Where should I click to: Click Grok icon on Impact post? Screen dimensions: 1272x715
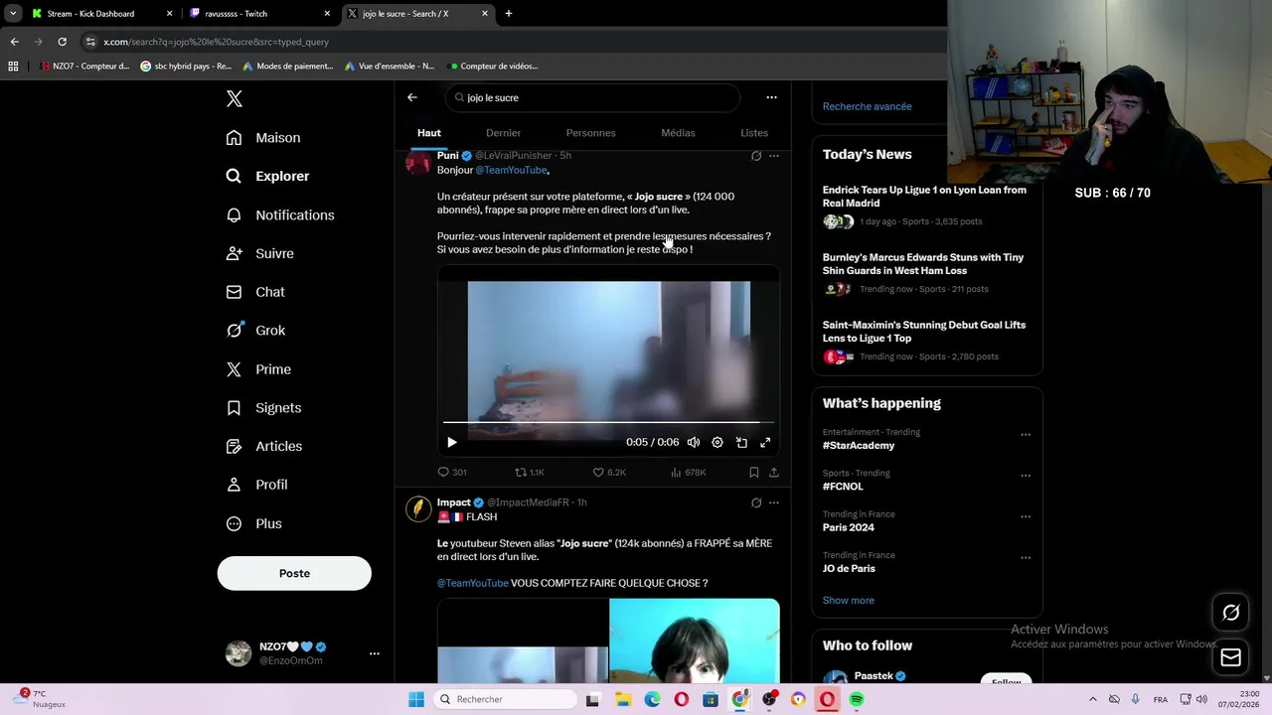756,503
